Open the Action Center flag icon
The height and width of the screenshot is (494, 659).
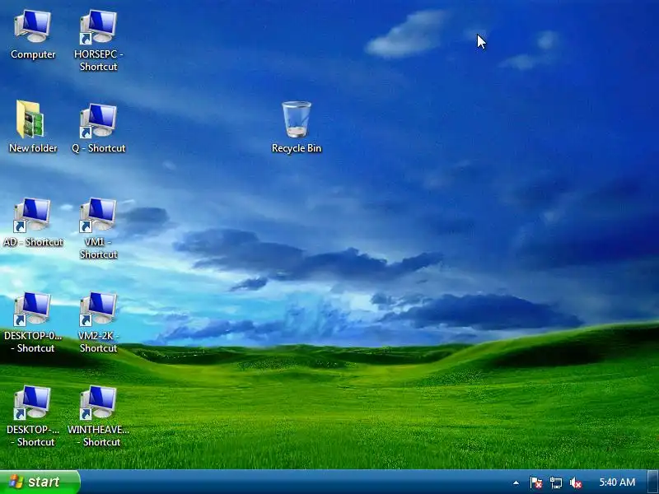pyautogui.click(x=535, y=482)
